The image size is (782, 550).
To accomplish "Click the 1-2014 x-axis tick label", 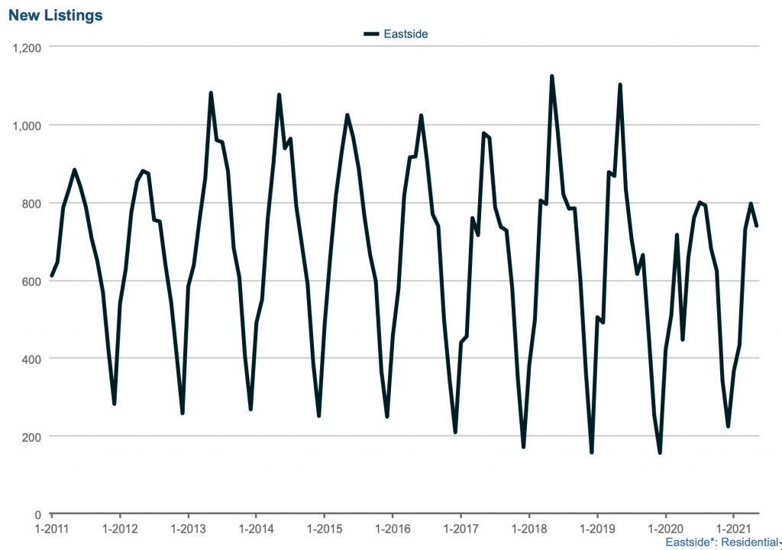I will click(256, 528).
